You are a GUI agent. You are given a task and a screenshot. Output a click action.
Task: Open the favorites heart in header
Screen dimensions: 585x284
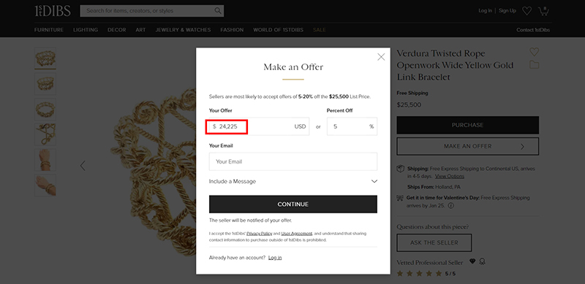[526, 11]
